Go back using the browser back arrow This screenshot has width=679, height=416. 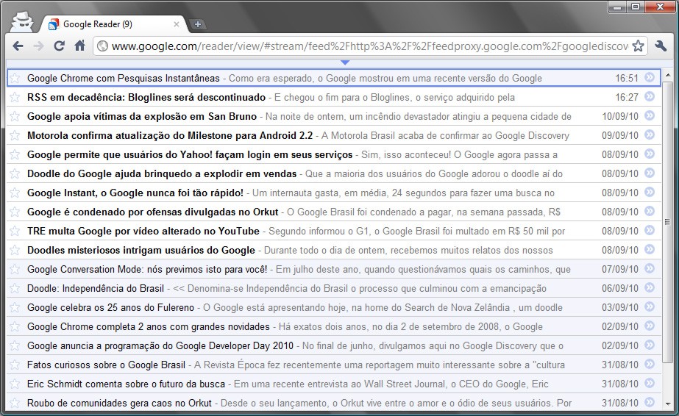coord(18,46)
